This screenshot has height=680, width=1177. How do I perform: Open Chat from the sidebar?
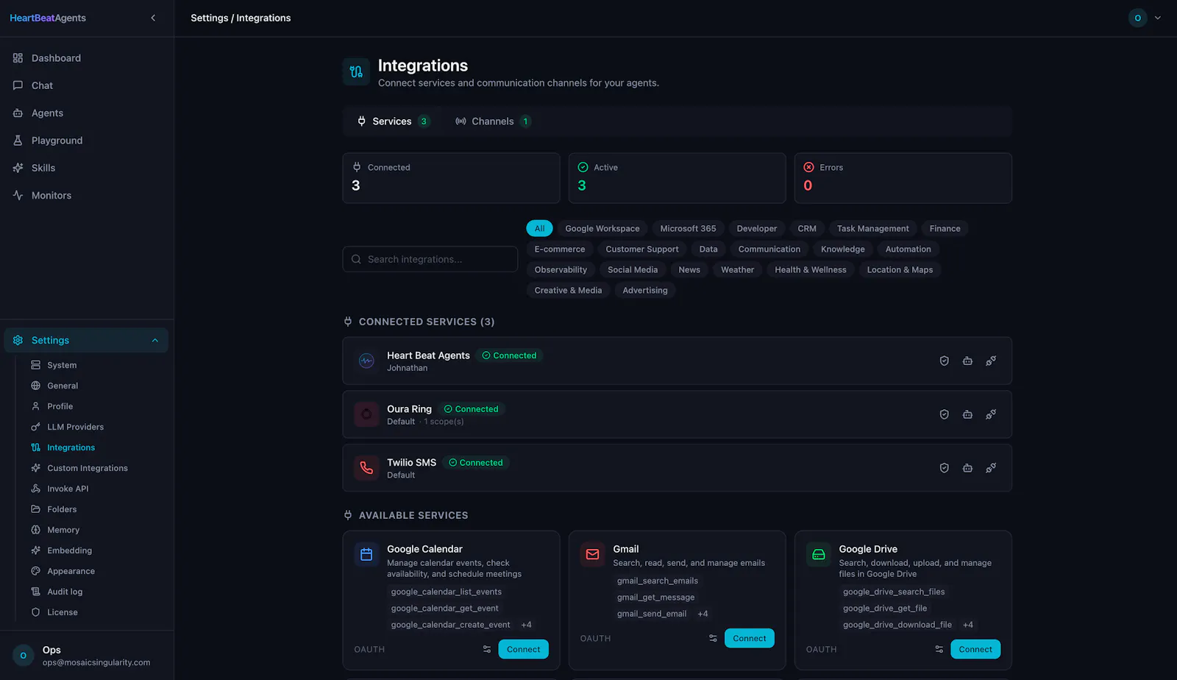pyautogui.click(x=87, y=85)
